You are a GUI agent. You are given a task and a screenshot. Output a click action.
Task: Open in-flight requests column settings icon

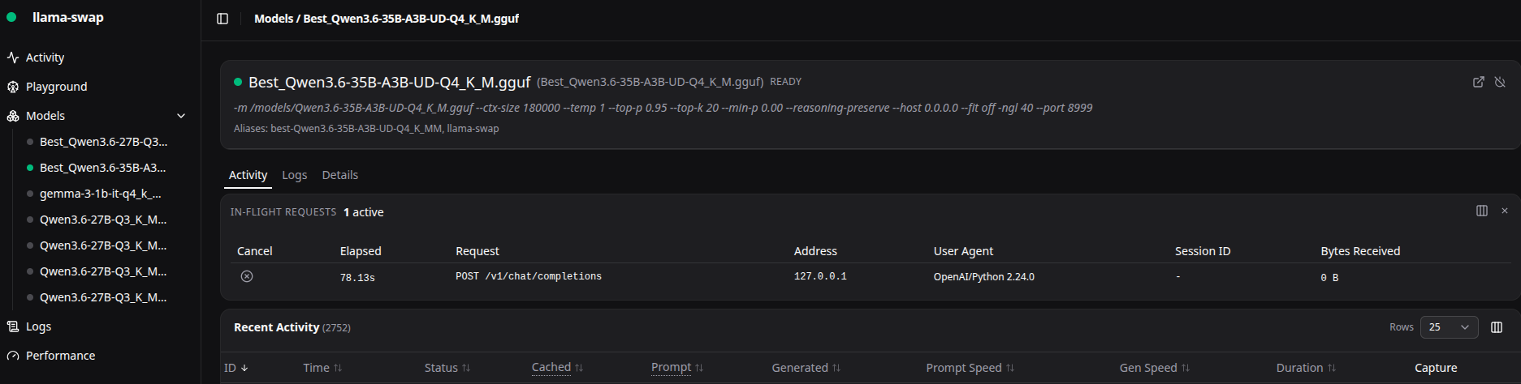point(1482,211)
